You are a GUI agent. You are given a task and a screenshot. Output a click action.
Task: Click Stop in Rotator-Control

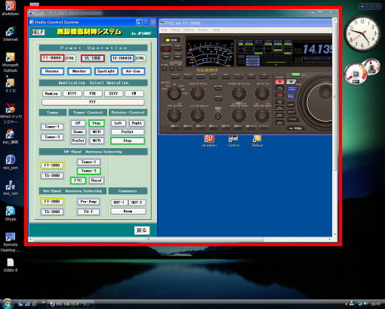128,141
